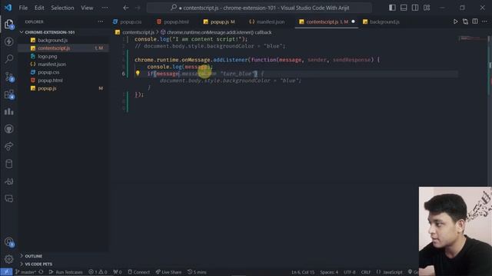Open the Explorer view in activity bar
The width and height of the screenshot is (492, 276).
(x=8, y=24)
